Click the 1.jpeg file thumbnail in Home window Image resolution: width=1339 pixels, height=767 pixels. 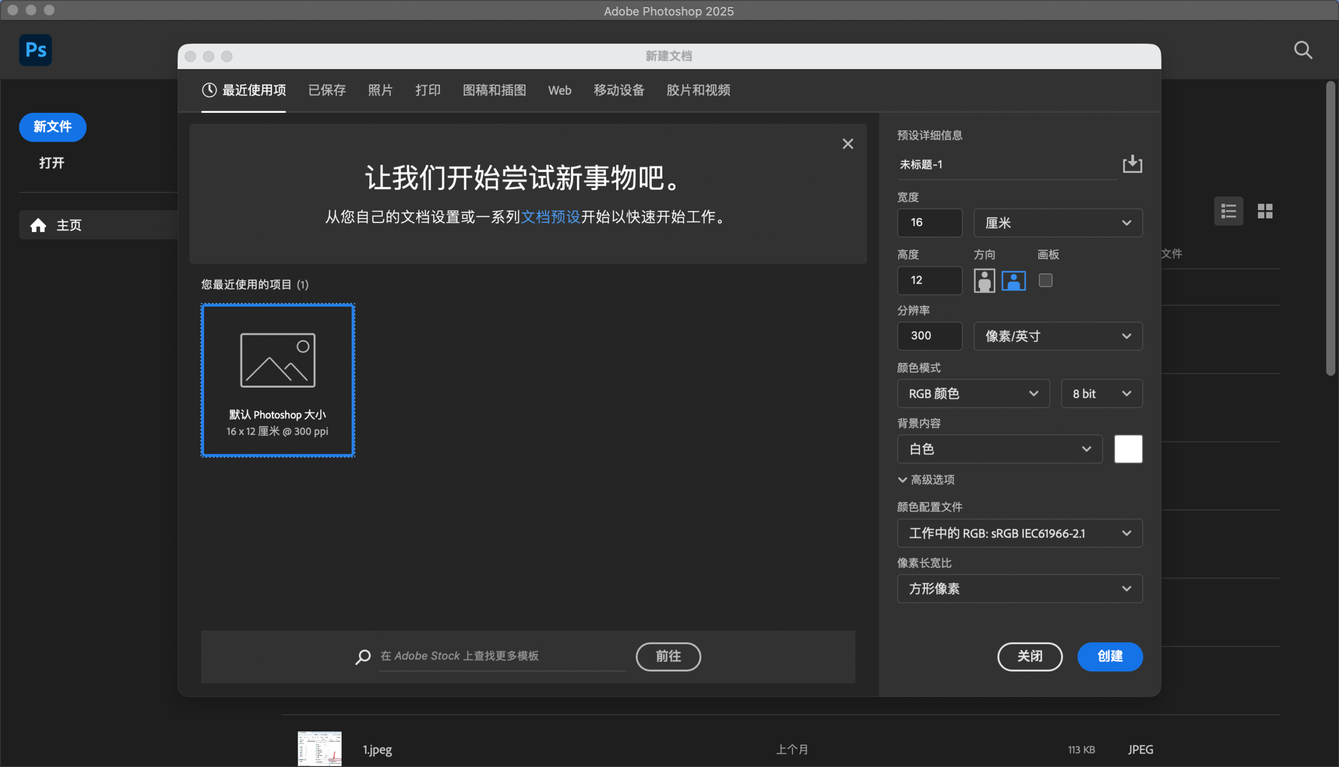[319, 749]
